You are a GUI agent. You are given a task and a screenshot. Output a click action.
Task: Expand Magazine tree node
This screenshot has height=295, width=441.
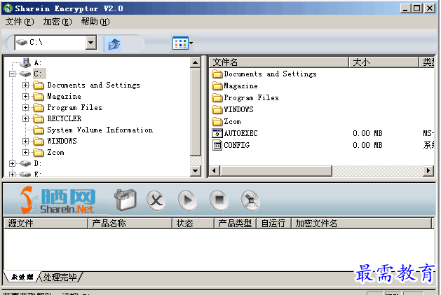tap(25, 96)
